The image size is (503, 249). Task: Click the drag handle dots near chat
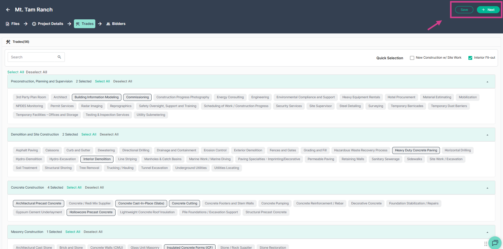pyautogui.click(x=486, y=244)
